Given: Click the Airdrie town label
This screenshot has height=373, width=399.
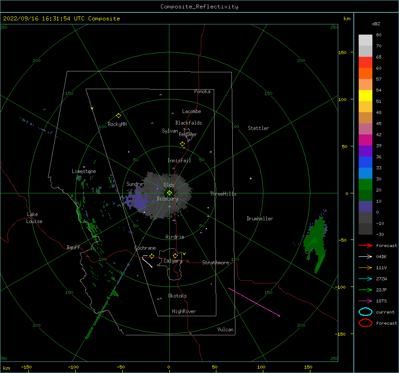Looking at the screenshot, I should pyautogui.click(x=175, y=237).
